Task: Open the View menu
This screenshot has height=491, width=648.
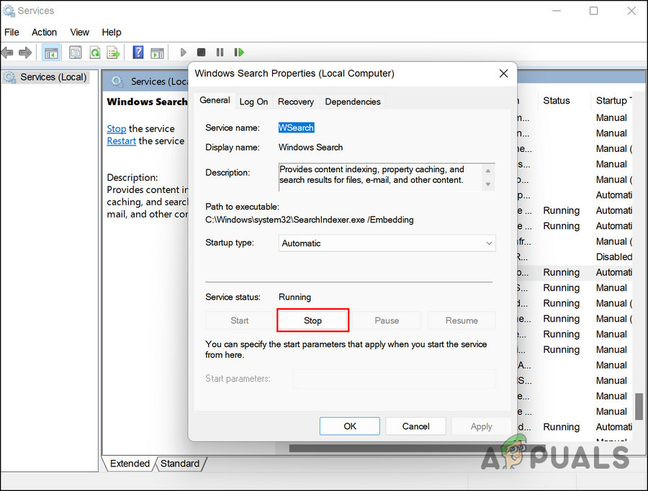Action: click(79, 32)
